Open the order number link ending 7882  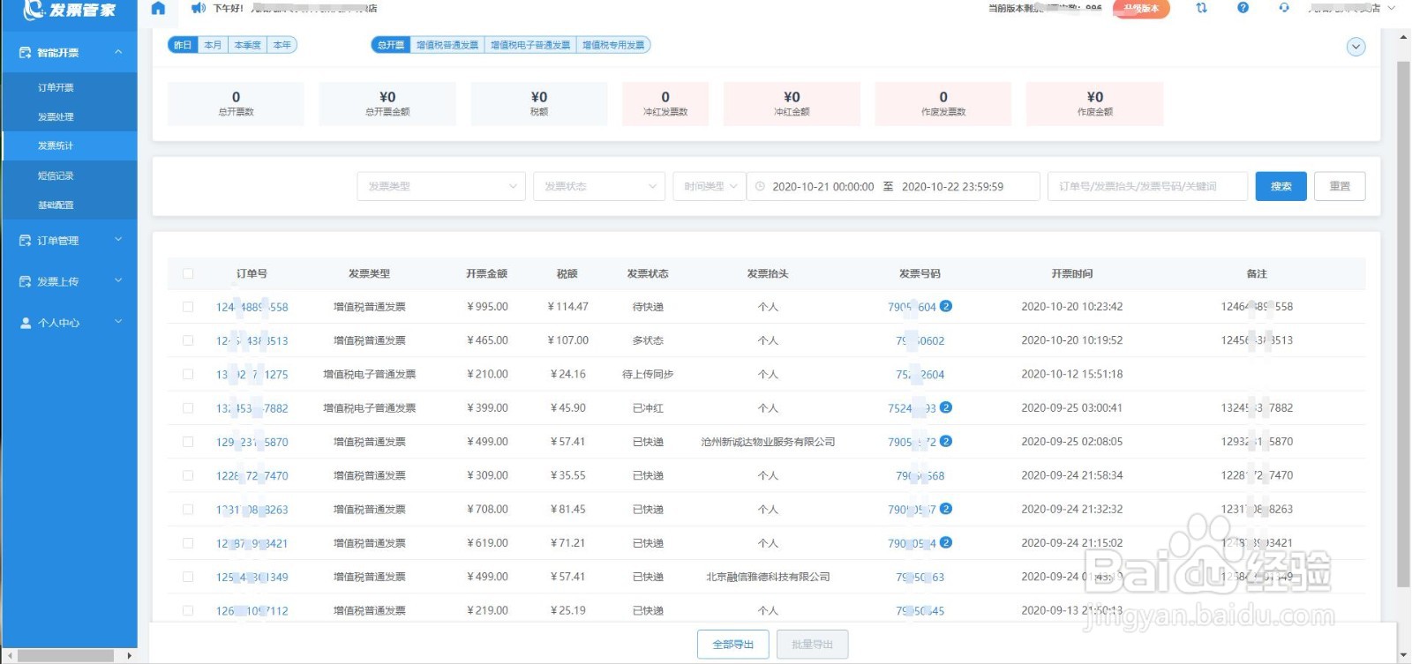(x=252, y=408)
